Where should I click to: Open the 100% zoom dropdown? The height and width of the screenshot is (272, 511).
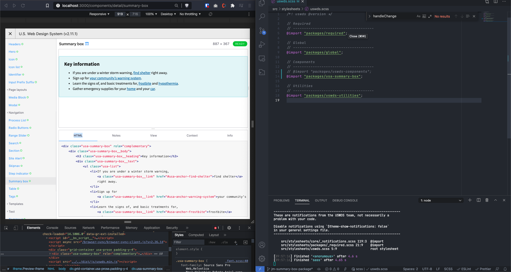(x=151, y=14)
